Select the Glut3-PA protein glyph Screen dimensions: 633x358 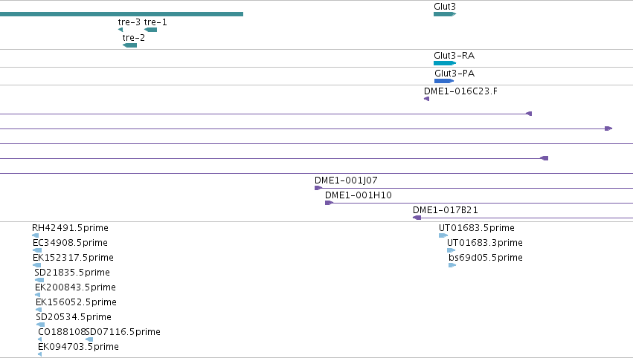tap(444, 81)
